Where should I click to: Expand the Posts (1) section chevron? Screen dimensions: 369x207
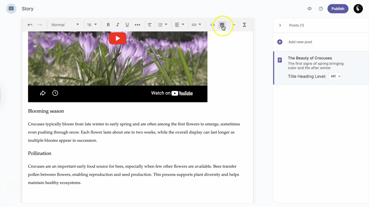(x=280, y=25)
